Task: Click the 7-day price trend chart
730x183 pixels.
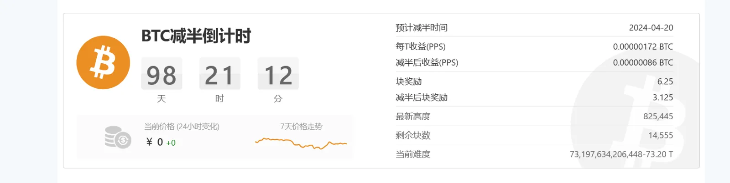Action: (301, 144)
